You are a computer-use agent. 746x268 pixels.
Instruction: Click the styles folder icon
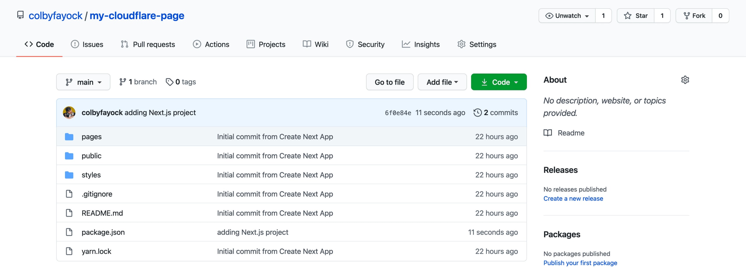pos(69,175)
